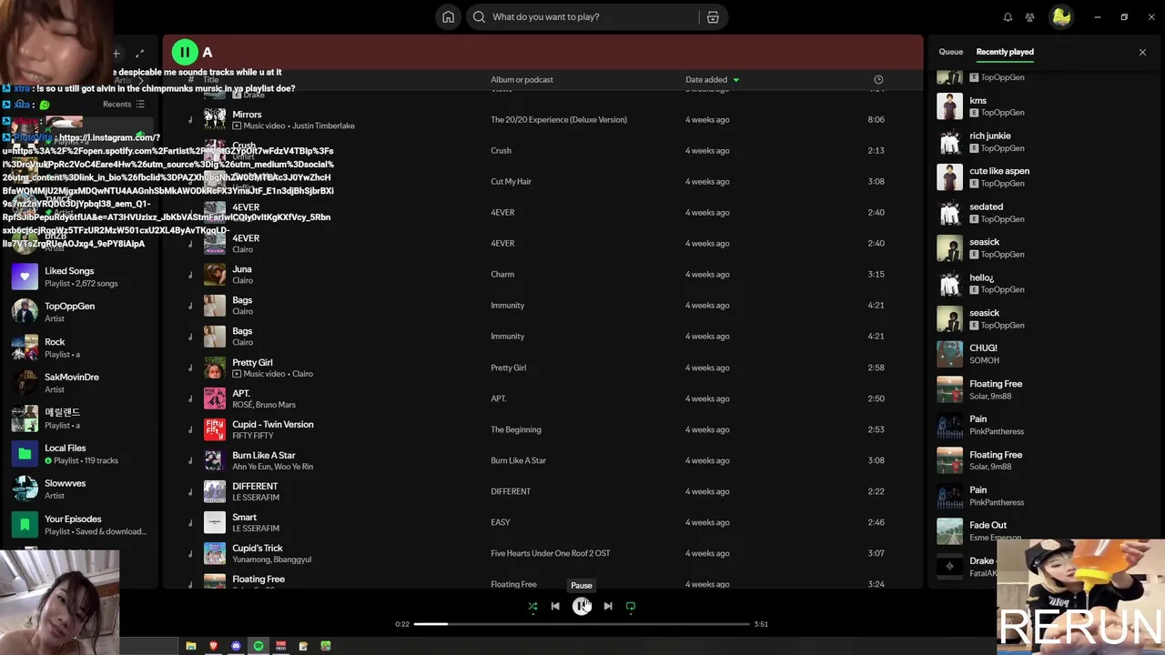Screen dimensions: 1165x655
Task: Skip to next track
Action: coord(608,606)
